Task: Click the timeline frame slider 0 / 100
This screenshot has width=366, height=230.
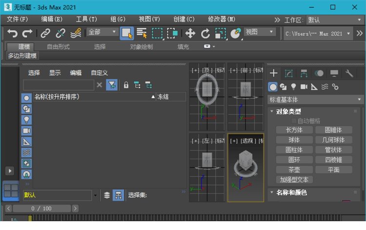Action: pyautogui.click(x=42, y=209)
